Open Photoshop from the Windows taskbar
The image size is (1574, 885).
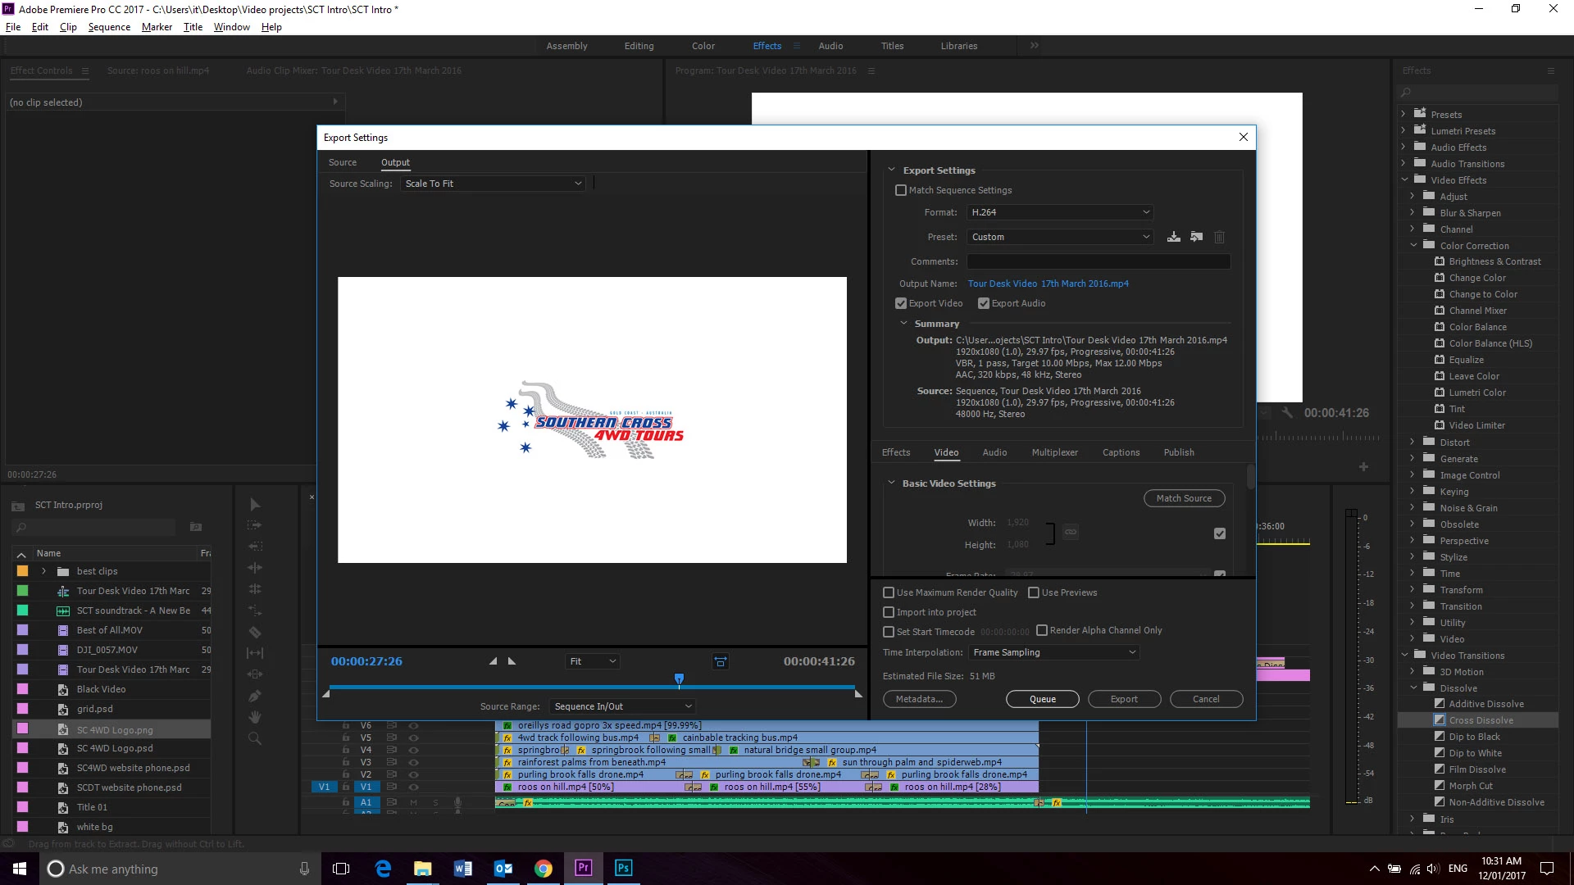(x=623, y=869)
